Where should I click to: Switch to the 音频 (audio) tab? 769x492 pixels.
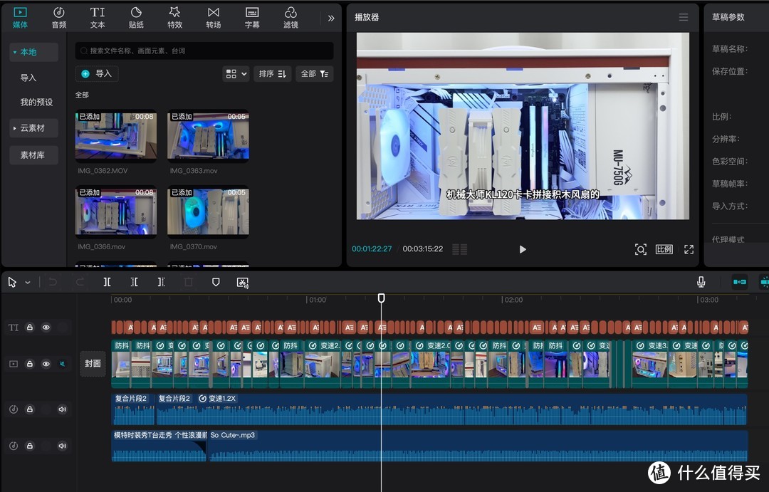(59, 17)
